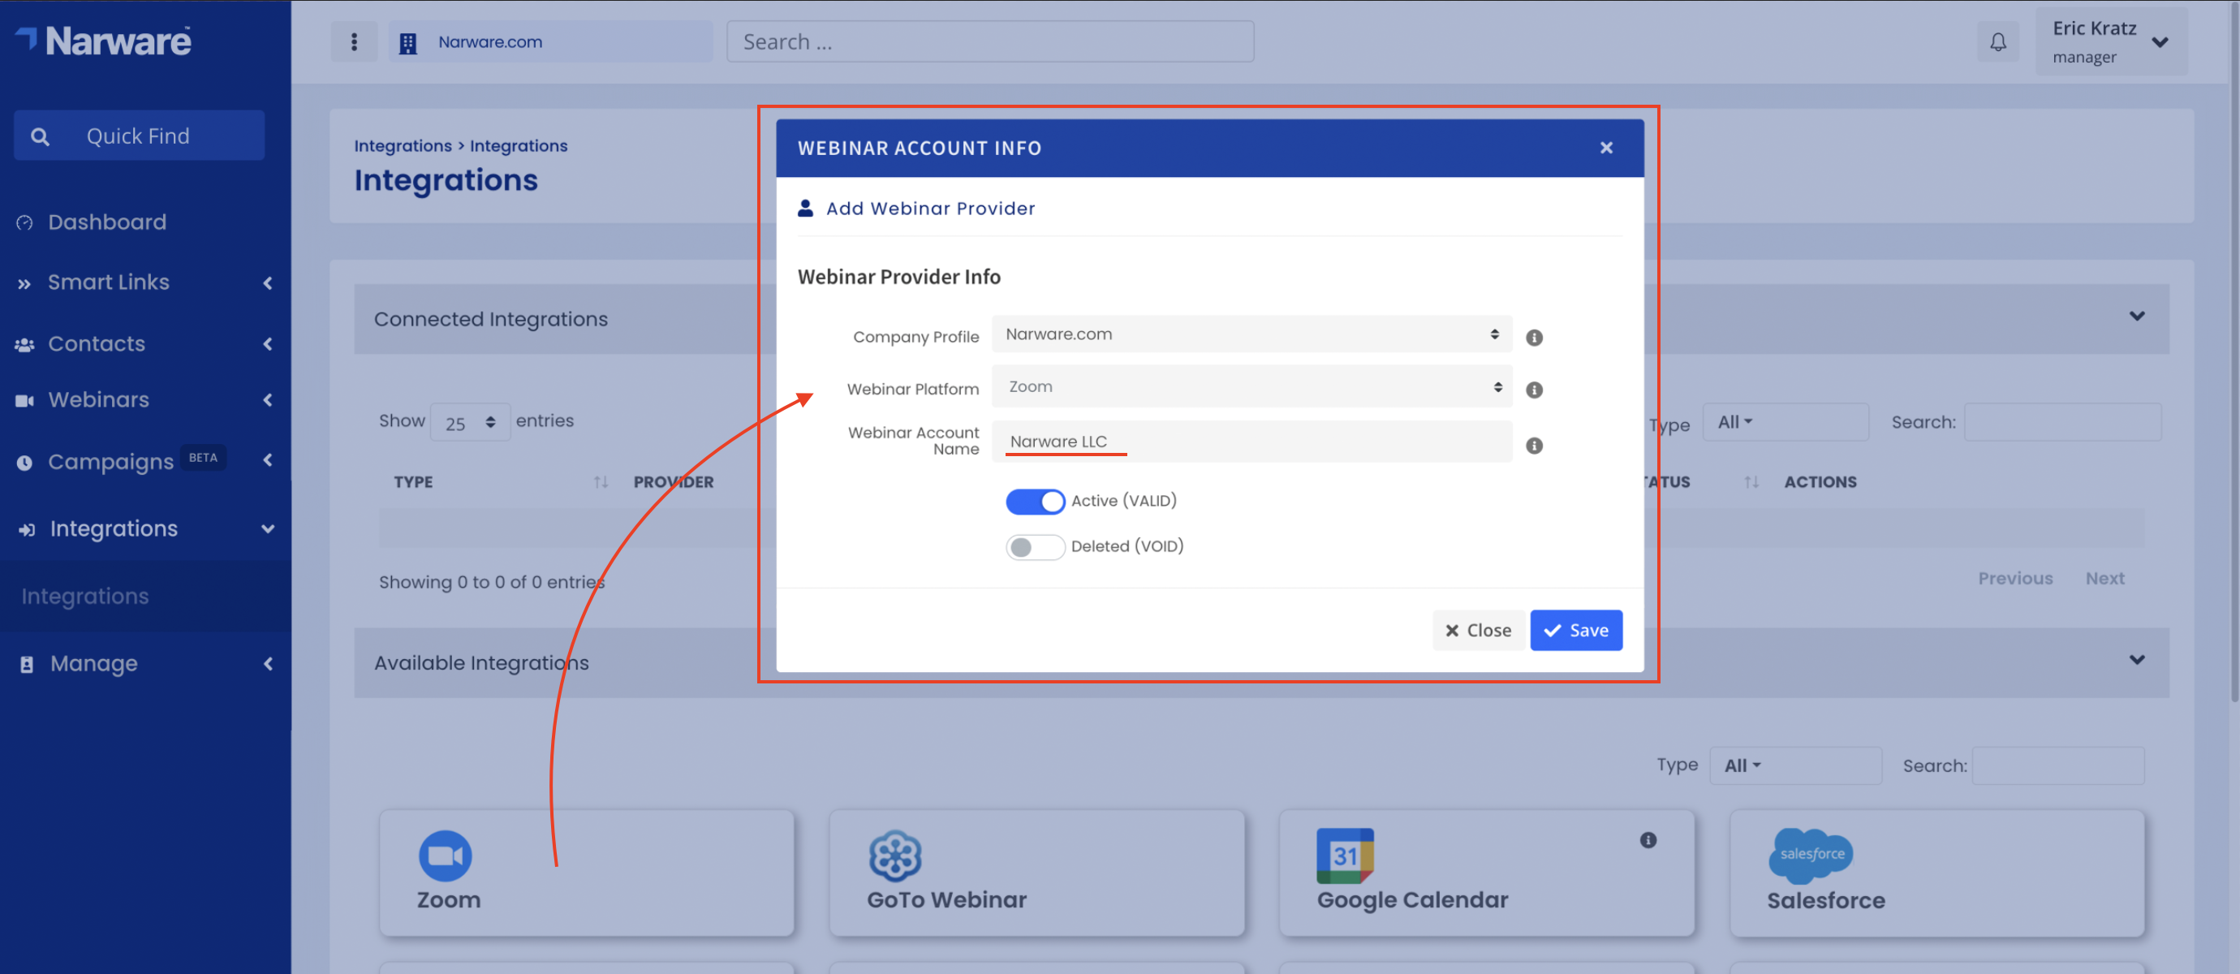Click the Dashboard gauge icon in sidebar
The height and width of the screenshot is (974, 2240).
[x=24, y=222]
